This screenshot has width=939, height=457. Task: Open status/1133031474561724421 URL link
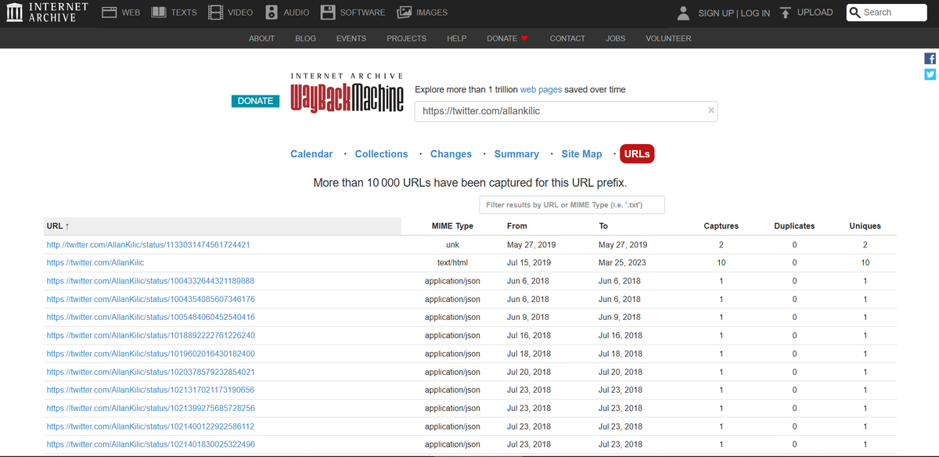[148, 245]
